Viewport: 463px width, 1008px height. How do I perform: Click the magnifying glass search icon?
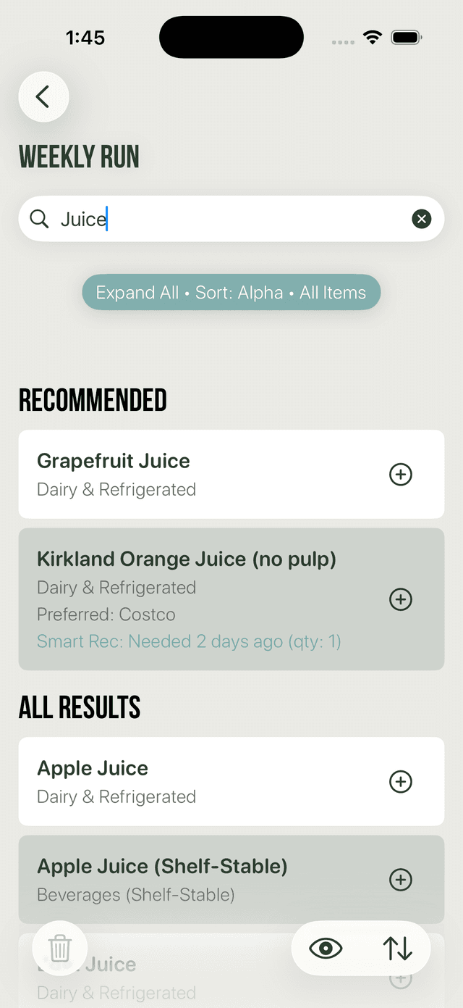39,218
